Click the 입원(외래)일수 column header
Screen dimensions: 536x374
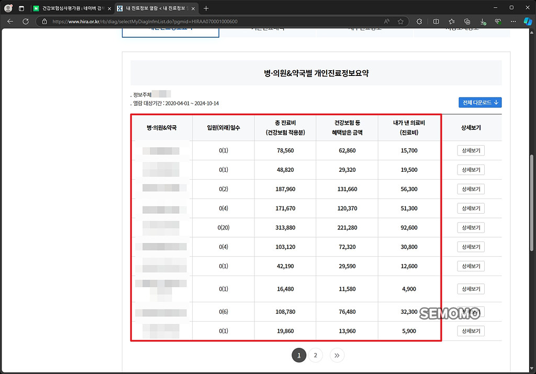[x=223, y=128]
